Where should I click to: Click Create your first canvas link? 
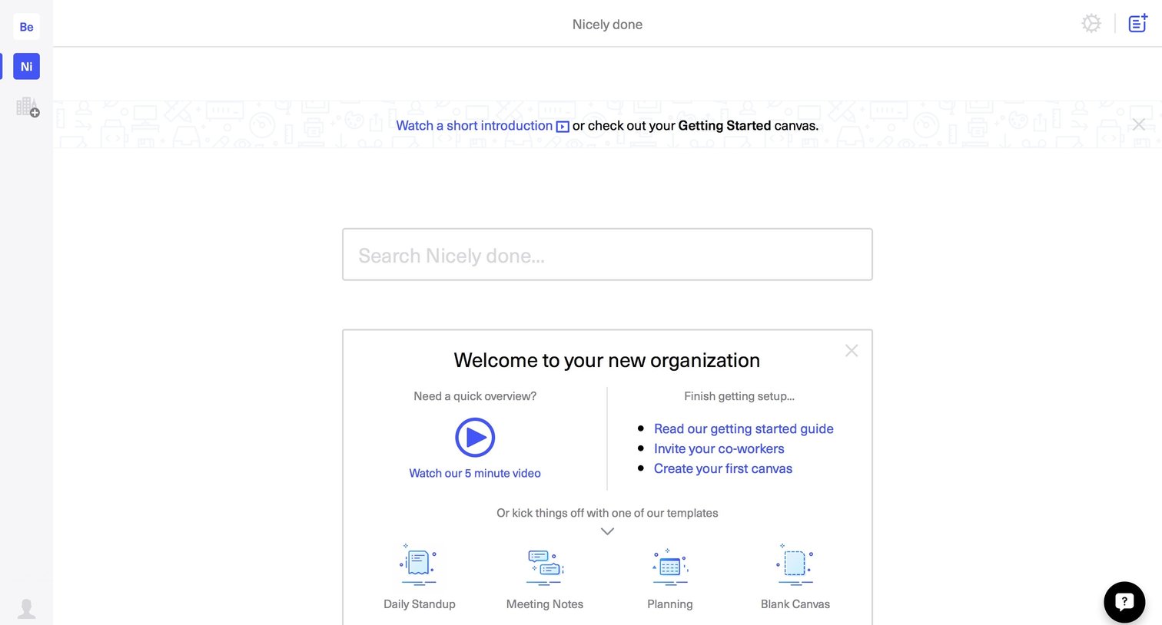click(x=722, y=468)
